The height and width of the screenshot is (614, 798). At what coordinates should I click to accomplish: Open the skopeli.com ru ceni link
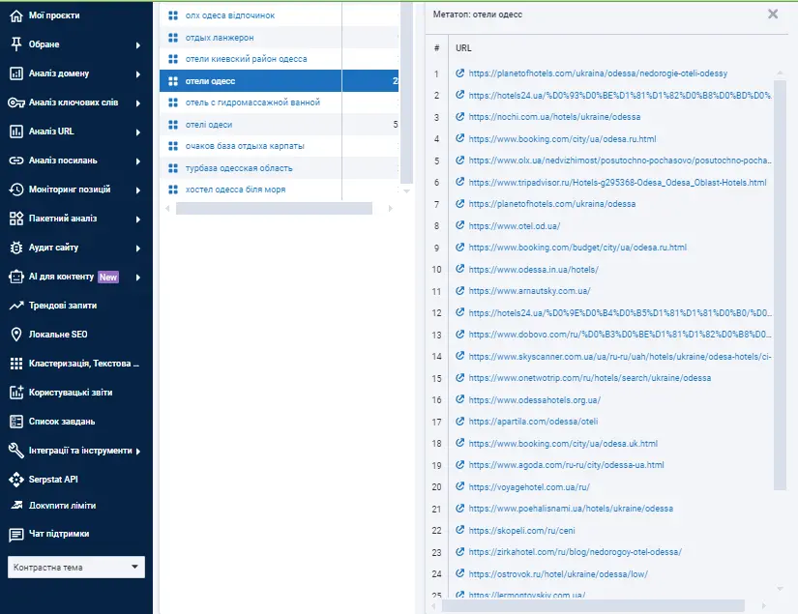[521, 531]
